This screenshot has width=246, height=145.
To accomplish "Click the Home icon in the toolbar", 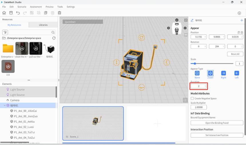I will [x=4, y=13].
